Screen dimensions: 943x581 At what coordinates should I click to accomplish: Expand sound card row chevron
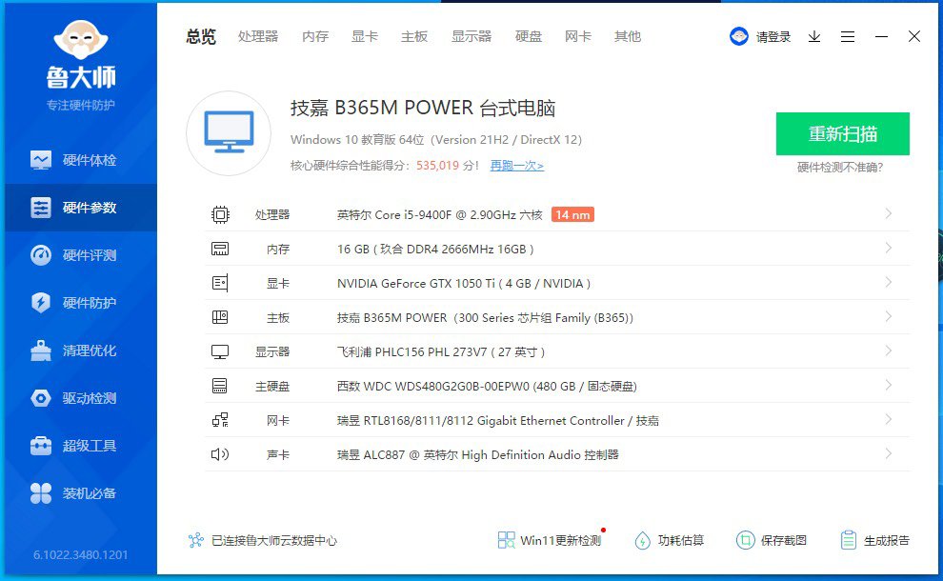coord(889,453)
